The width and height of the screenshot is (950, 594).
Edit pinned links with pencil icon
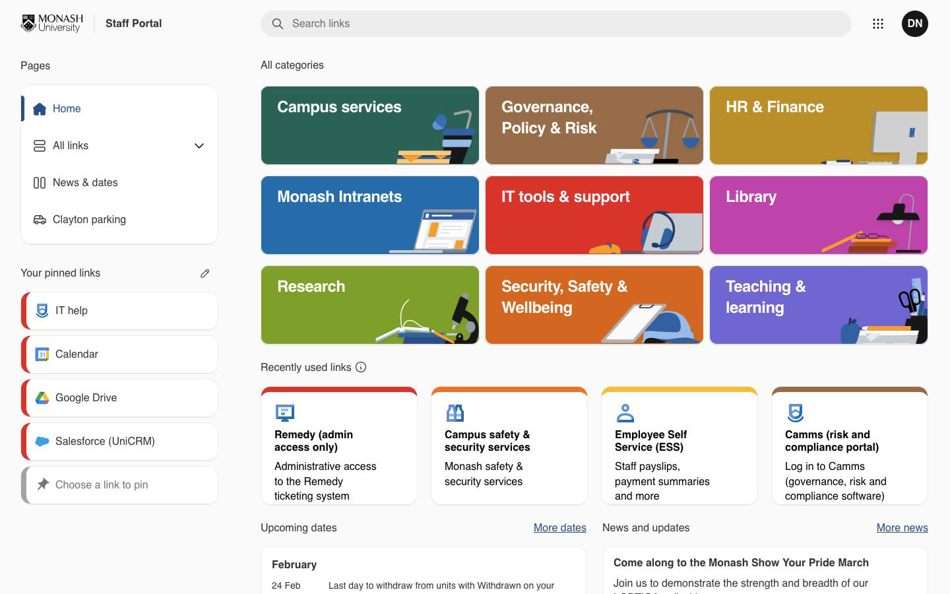[205, 273]
